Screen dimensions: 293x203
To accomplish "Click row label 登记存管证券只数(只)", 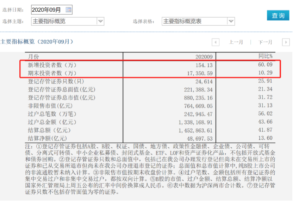I will 56,81.
